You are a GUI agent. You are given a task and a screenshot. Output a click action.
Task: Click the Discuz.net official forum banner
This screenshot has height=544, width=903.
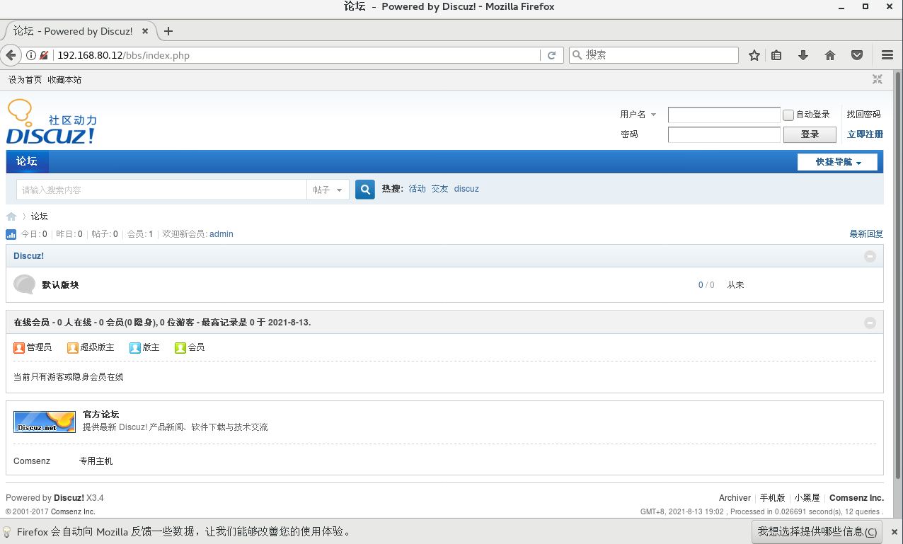tap(45, 422)
